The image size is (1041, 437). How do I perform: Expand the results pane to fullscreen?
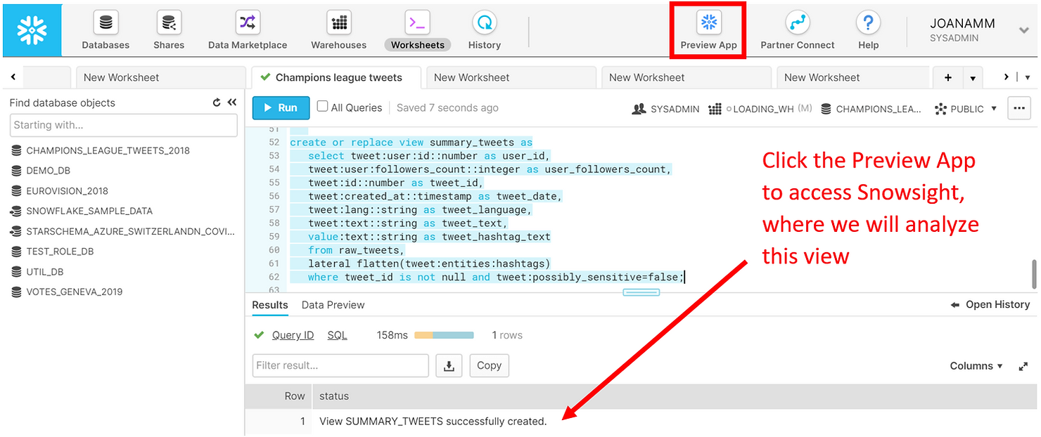[1023, 366]
